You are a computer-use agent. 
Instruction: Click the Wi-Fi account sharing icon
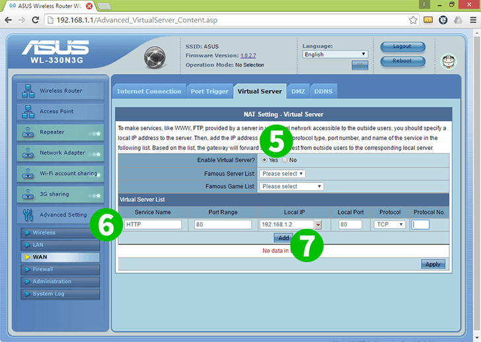click(28, 174)
